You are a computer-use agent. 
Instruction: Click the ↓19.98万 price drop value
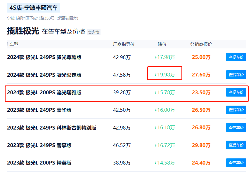coord(165,75)
